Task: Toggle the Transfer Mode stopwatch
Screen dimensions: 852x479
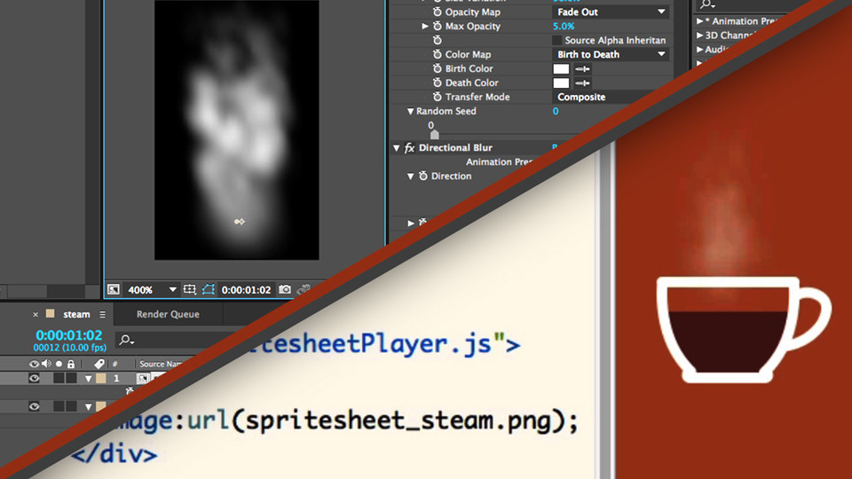Action: click(x=438, y=96)
